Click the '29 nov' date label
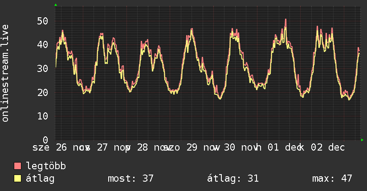The image size is (367, 191). [x=203, y=147]
